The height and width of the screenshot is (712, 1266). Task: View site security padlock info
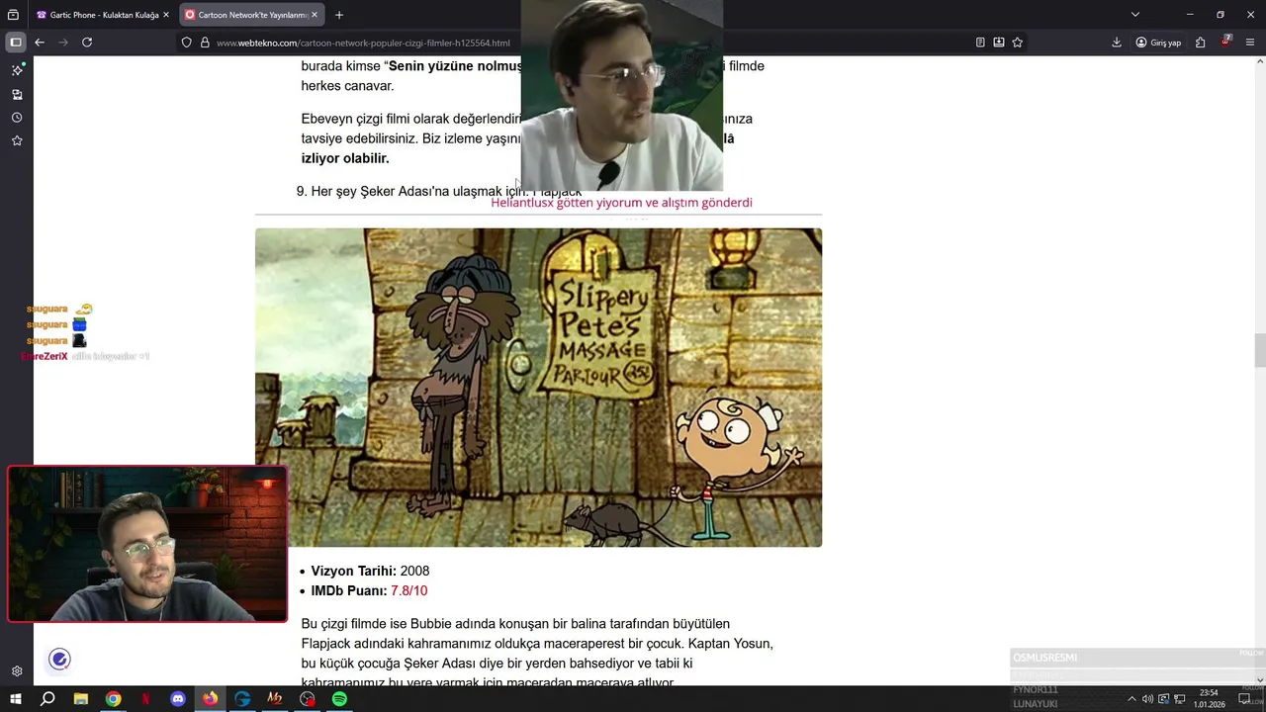click(x=205, y=43)
